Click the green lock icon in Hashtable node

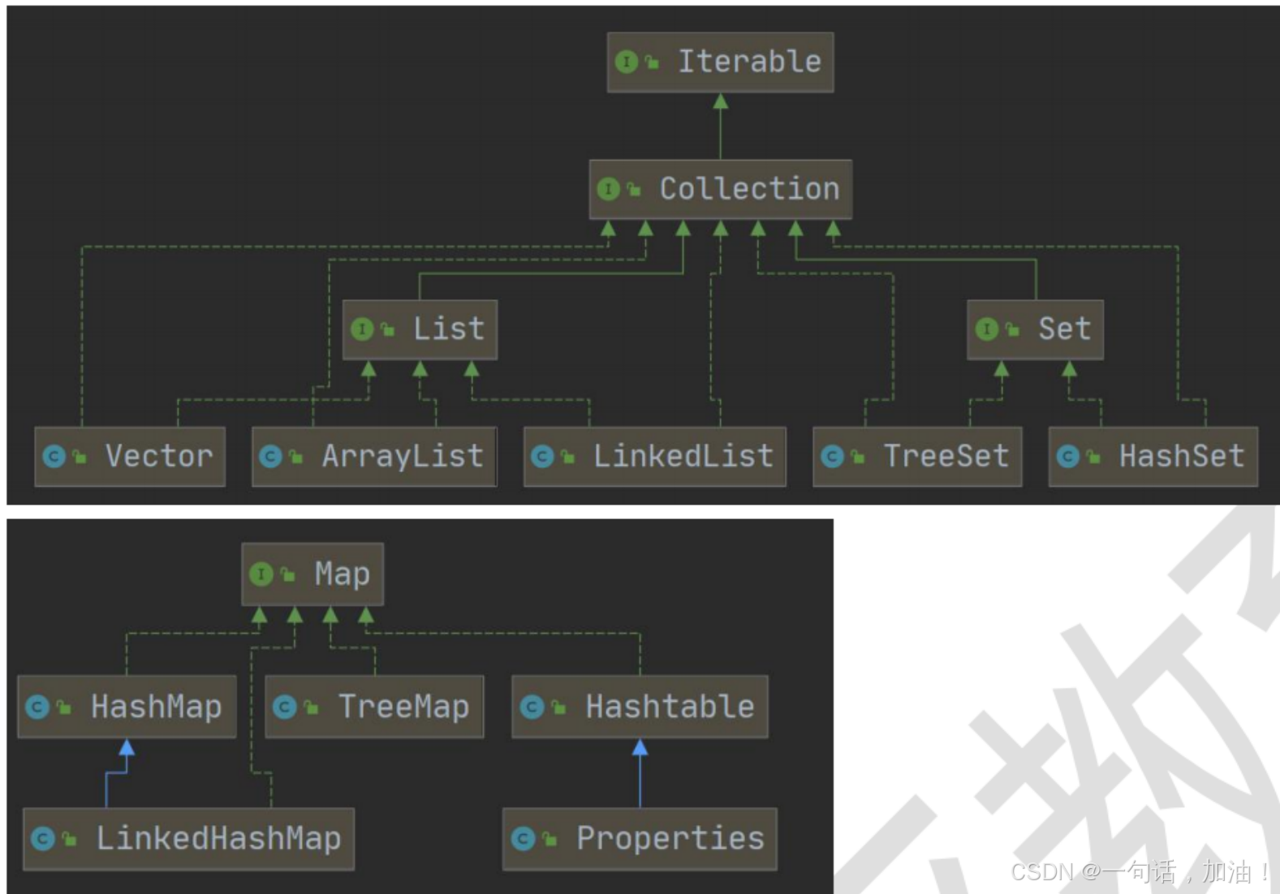[x=558, y=707]
